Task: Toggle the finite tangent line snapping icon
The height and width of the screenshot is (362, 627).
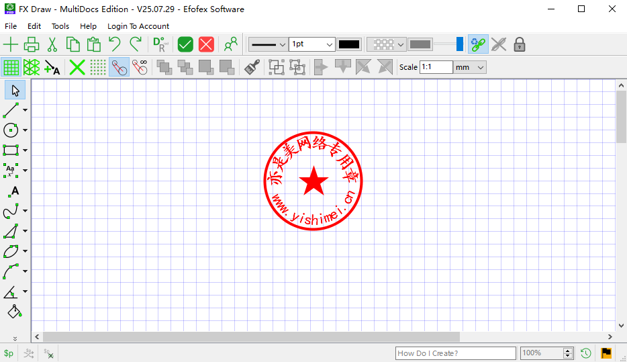Action: click(x=119, y=67)
